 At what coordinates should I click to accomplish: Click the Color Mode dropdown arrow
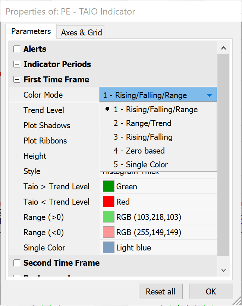[x=209, y=95]
